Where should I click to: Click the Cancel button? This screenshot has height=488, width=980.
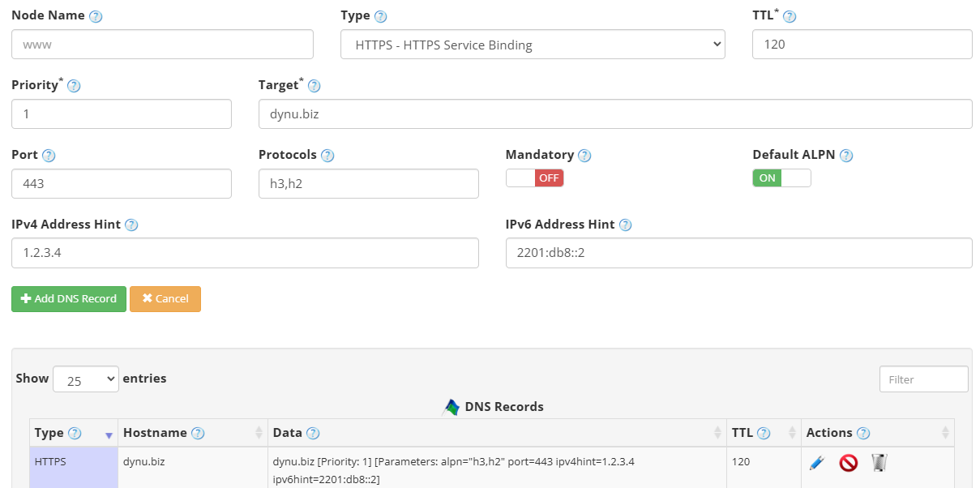click(x=165, y=298)
